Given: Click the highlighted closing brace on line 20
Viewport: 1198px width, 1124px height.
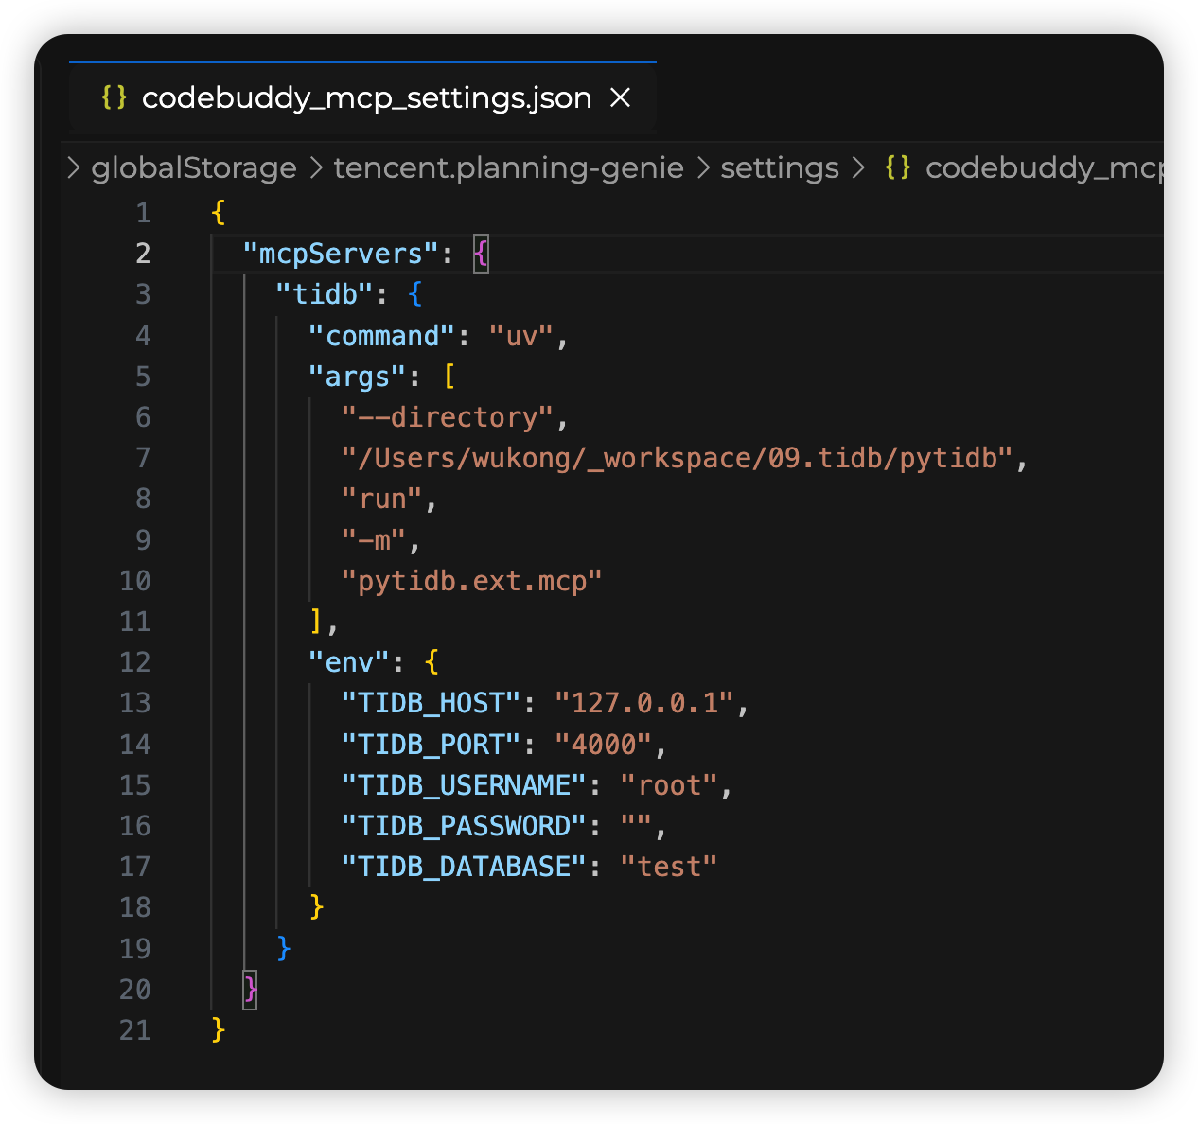Looking at the screenshot, I should pos(250,990).
